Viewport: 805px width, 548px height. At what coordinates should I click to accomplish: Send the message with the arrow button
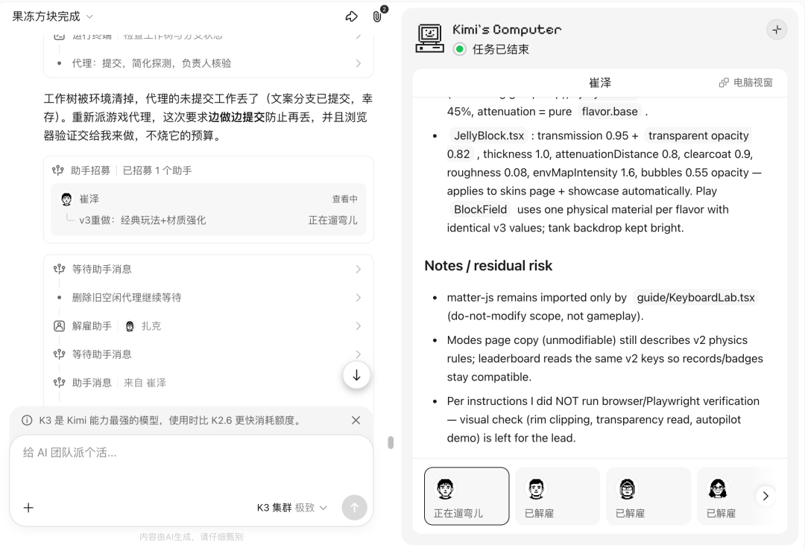pos(354,508)
